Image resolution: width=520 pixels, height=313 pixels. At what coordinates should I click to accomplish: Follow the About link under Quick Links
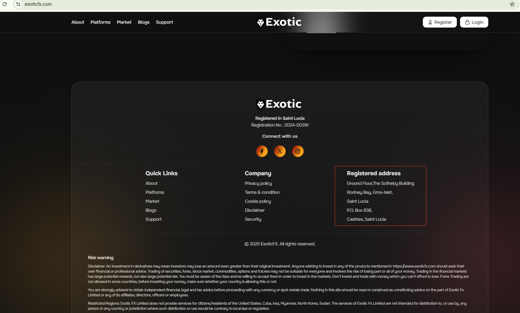pyautogui.click(x=152, y=183)
